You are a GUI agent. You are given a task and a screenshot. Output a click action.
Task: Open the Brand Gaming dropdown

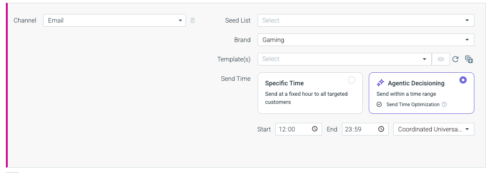pos(366,40)
